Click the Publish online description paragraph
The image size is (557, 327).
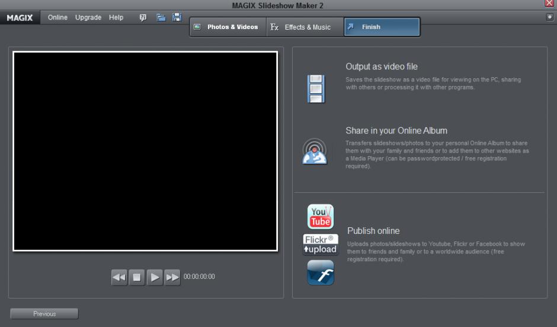click(436, 252)
